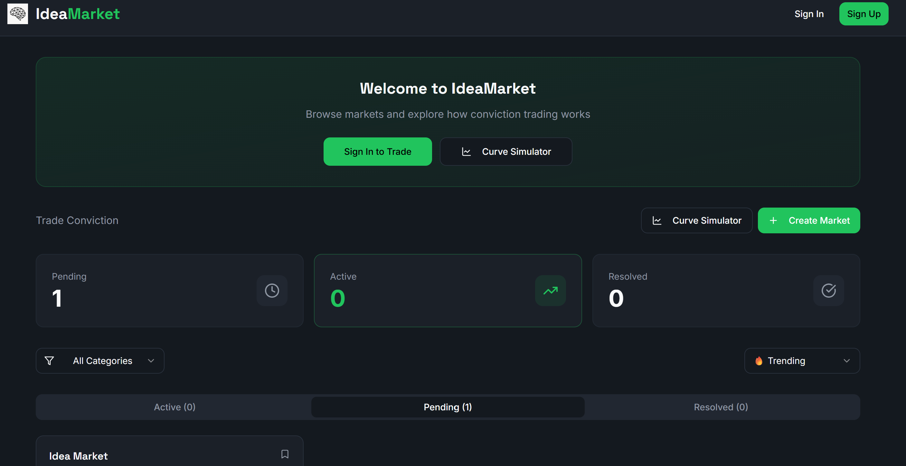The width and height of the screenshot is (906, 466).
Task: Click the IdeaMarket brain logo icon
Action: [17, 14]
